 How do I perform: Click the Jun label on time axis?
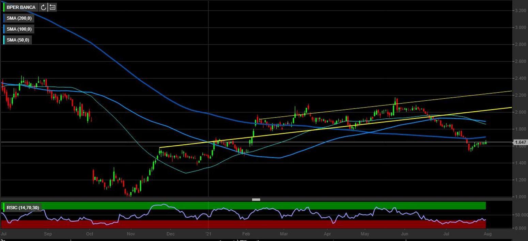(405, 234)
